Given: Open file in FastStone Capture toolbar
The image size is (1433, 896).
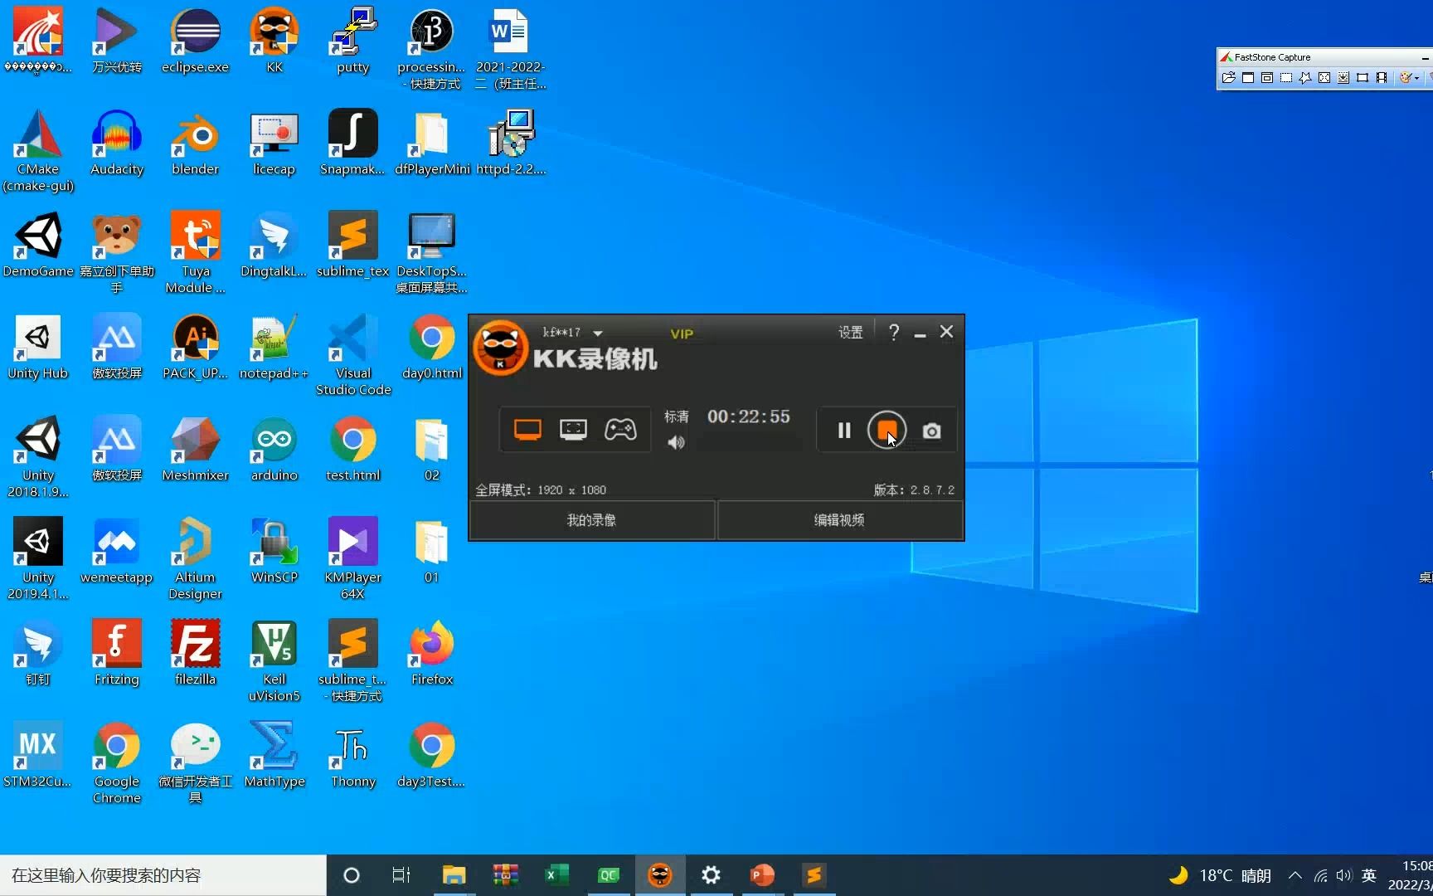Looking at the screenshot, I should tap(1228, 78).
